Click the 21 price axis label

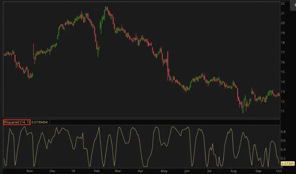(282, 13)
